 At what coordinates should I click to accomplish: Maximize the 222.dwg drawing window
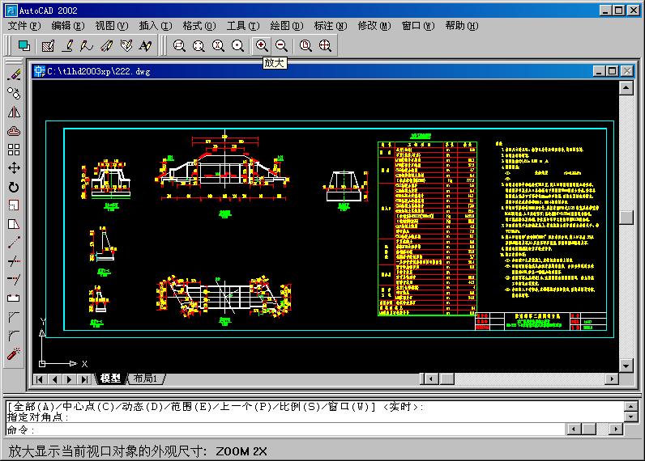613,71
